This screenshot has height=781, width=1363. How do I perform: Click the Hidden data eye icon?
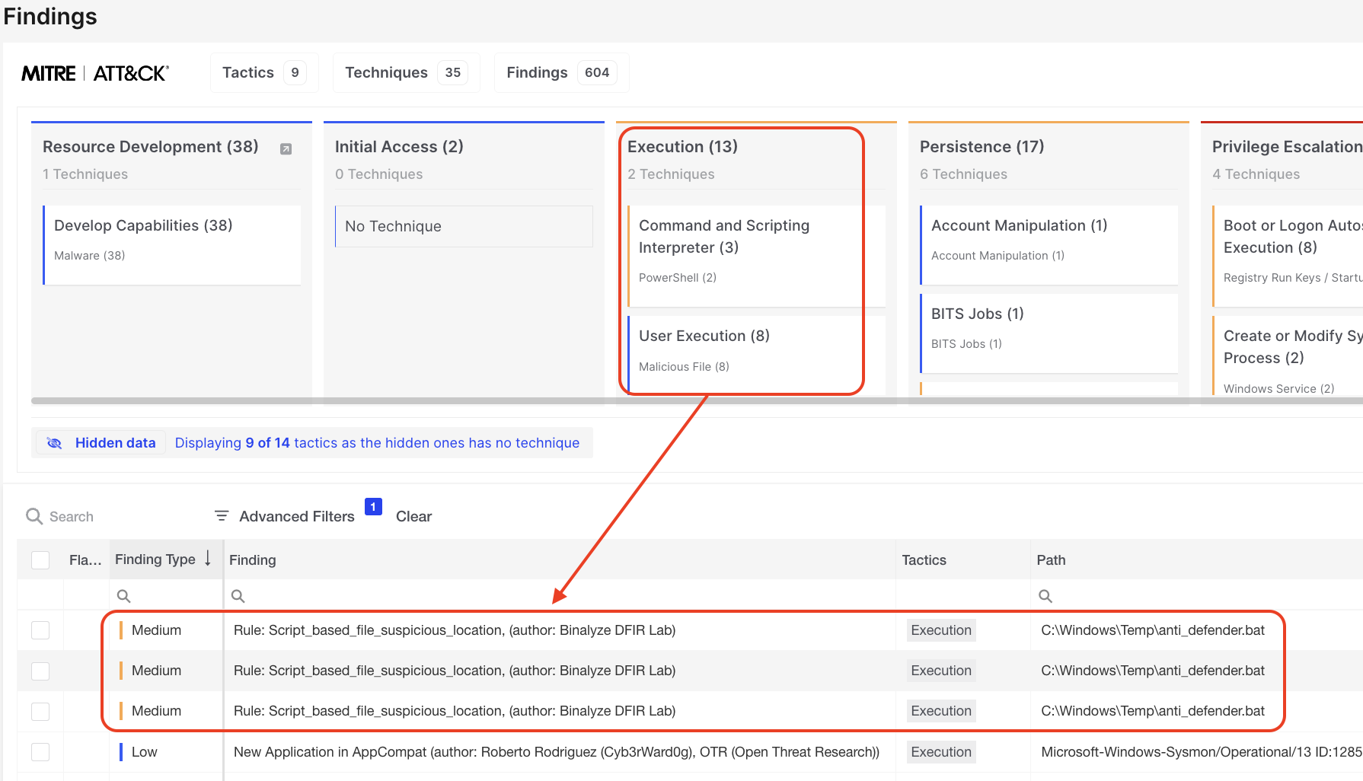click(55, 443)
